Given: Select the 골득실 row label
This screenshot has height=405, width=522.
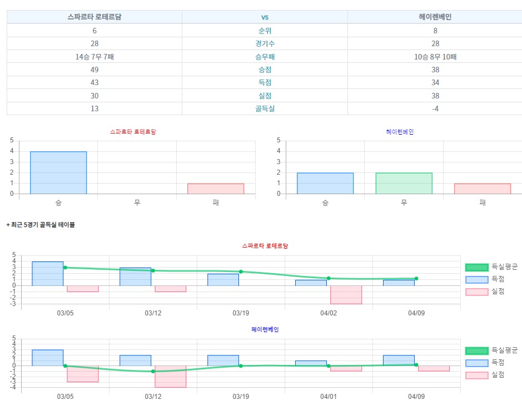Looking at the screenshot, I should tap(265, 108).
